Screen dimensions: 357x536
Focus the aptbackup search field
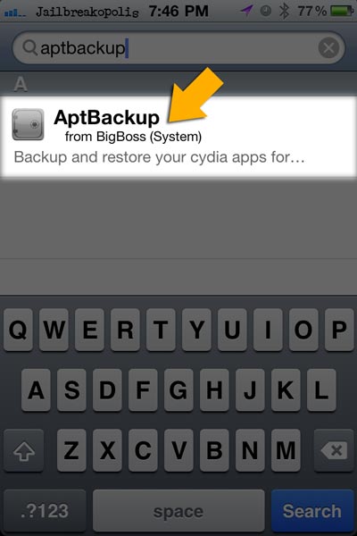(178, 48)
